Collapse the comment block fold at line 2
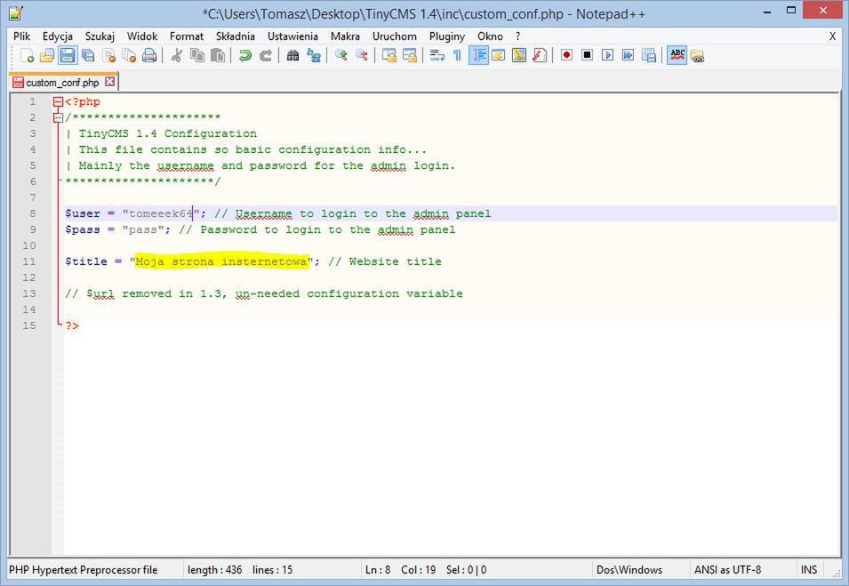 59,117
